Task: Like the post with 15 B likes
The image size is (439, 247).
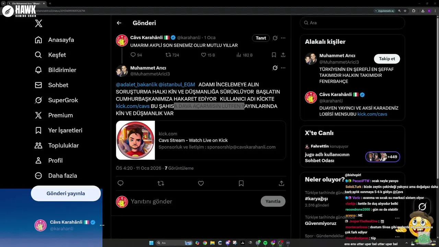Action: click(208, 55)
